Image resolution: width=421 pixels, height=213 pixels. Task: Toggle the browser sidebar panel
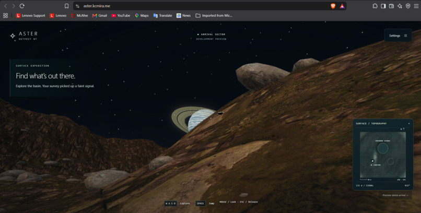(383, 6)
